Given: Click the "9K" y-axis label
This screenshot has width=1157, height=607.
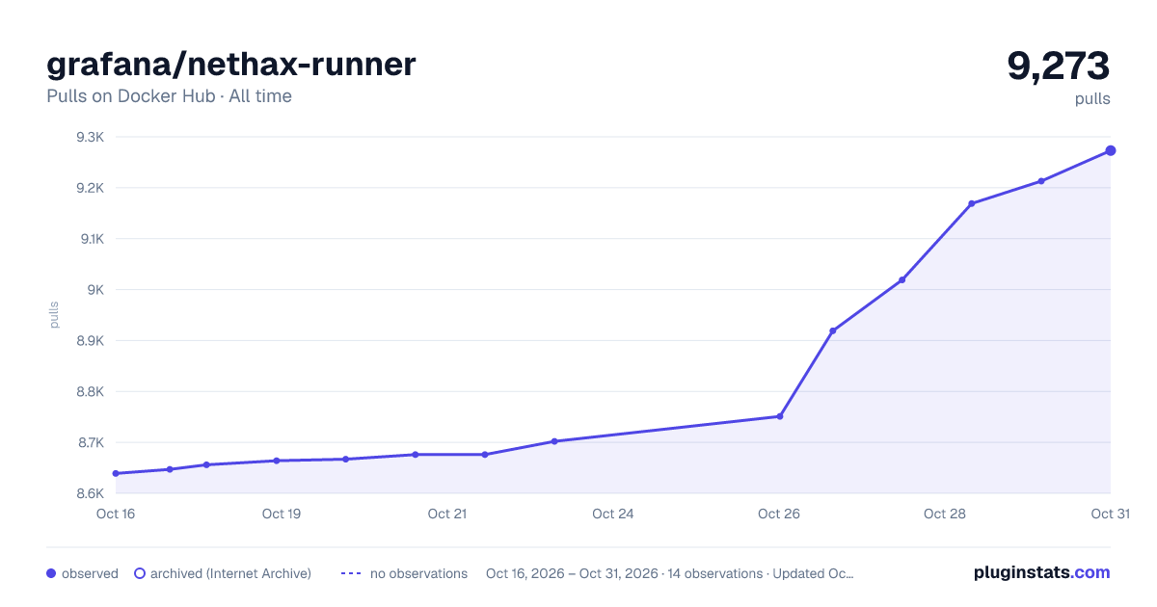Looking at the screenshot, I should (x=94, y=290).
